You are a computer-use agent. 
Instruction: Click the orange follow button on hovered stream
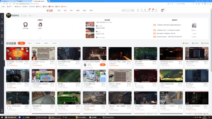[x=103, y=65]
